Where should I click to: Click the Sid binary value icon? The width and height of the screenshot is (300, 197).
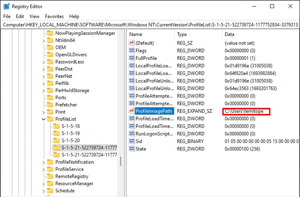coord(132,141)
